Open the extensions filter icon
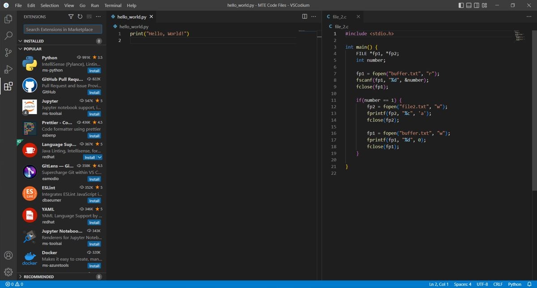The width and height of the screenshot is (537, 288). (x=71, y=16)
